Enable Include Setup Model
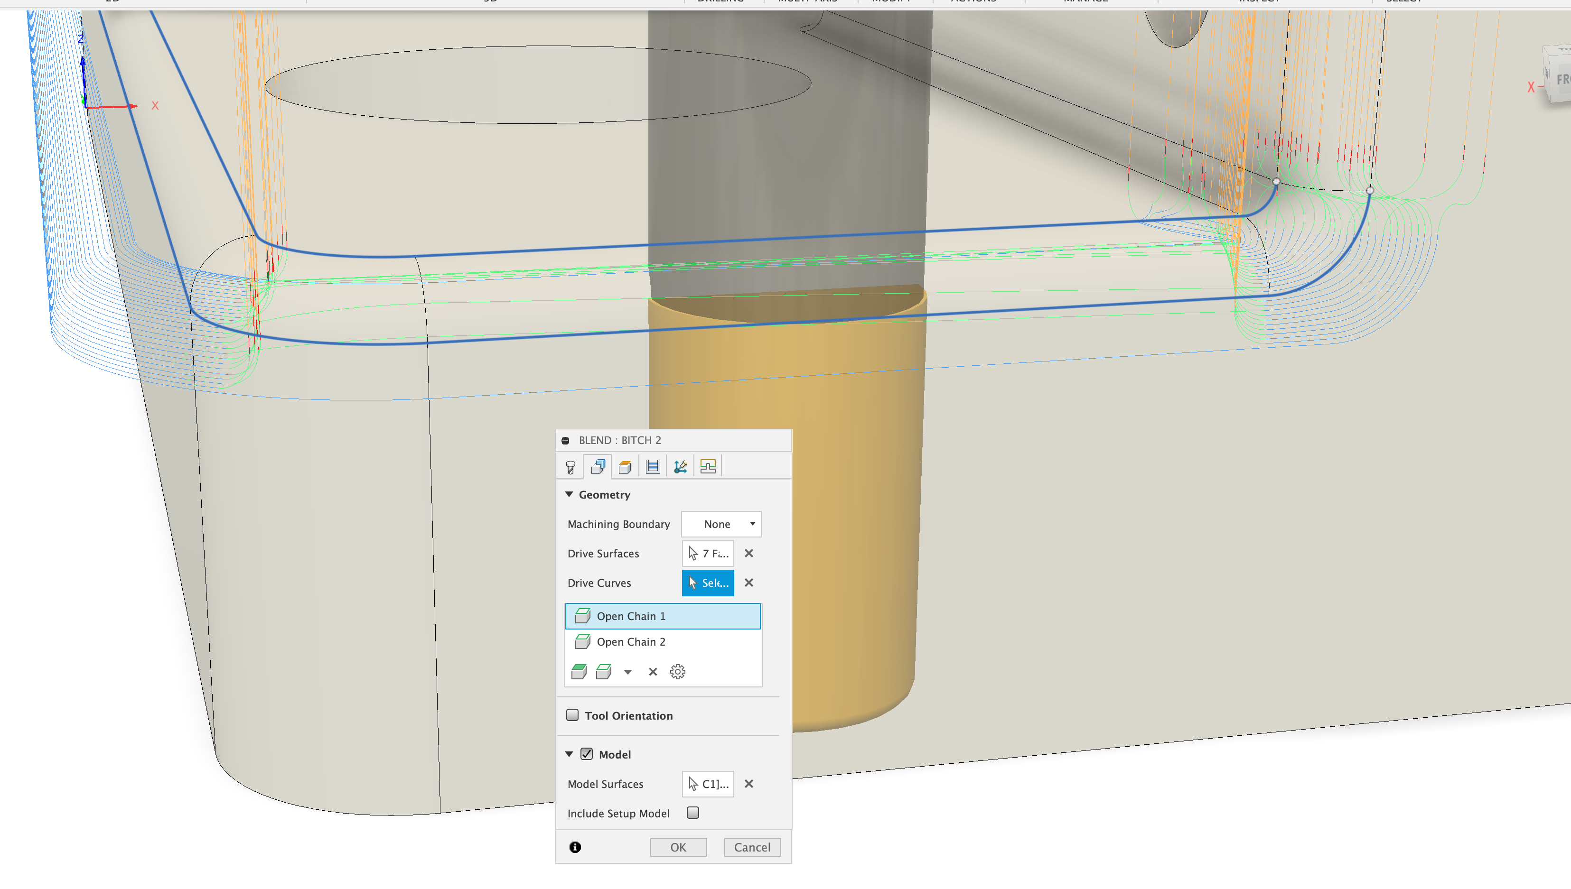This screenshot has height=889, width=1571. point(692,813)
